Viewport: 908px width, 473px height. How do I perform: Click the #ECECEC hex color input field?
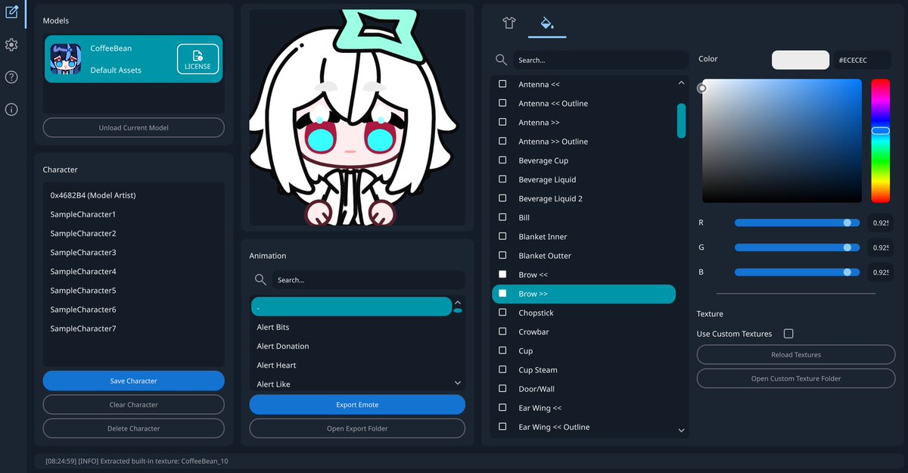[x=862, y=59]
